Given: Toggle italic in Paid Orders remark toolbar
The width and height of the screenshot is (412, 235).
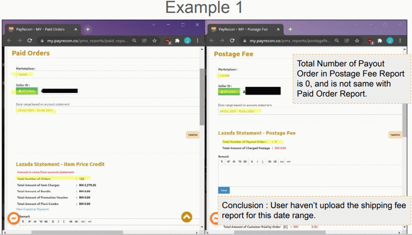Looking at the screenshot, I should pyautogui.click(x=58, y=222).
